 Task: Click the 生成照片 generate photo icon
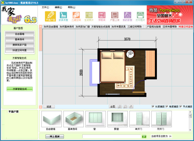pos(89,16)
